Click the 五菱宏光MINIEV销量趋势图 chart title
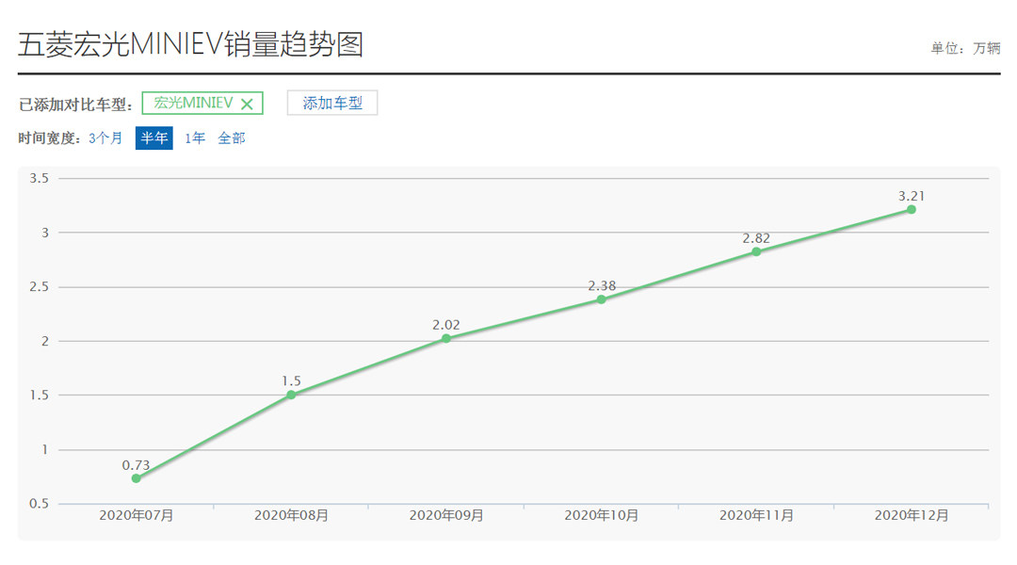The width and height of the screenshot is (1017, 565). [190, 44]
